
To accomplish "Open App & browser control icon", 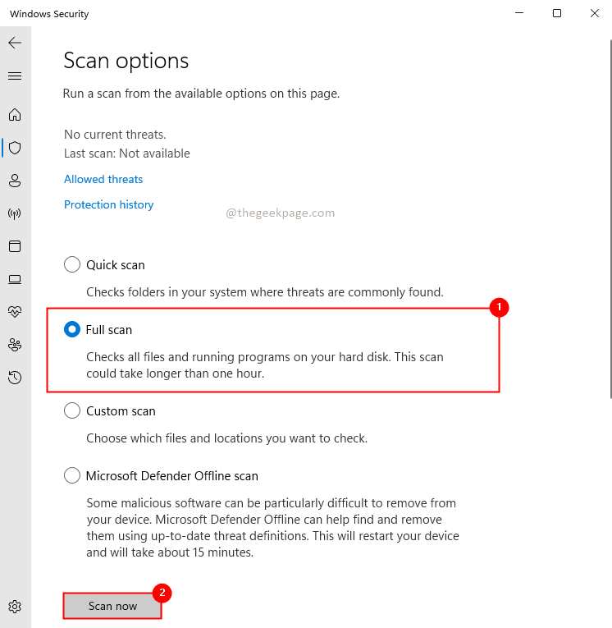I will 15,246.
